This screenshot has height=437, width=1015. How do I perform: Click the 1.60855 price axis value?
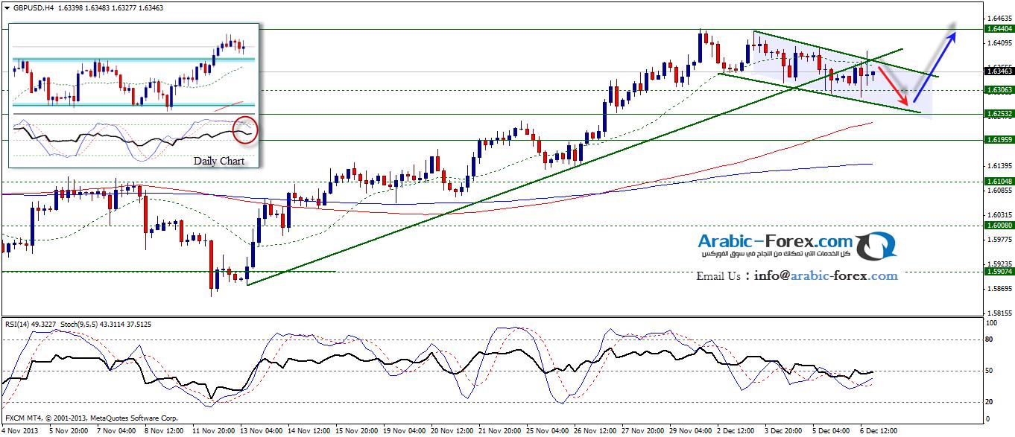(x=999, y=190)
